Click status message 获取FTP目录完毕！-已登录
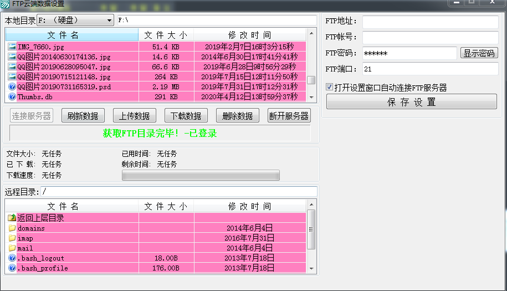This screenshot has height=291, width=507. pyautogui.click(x=160, y=133)
